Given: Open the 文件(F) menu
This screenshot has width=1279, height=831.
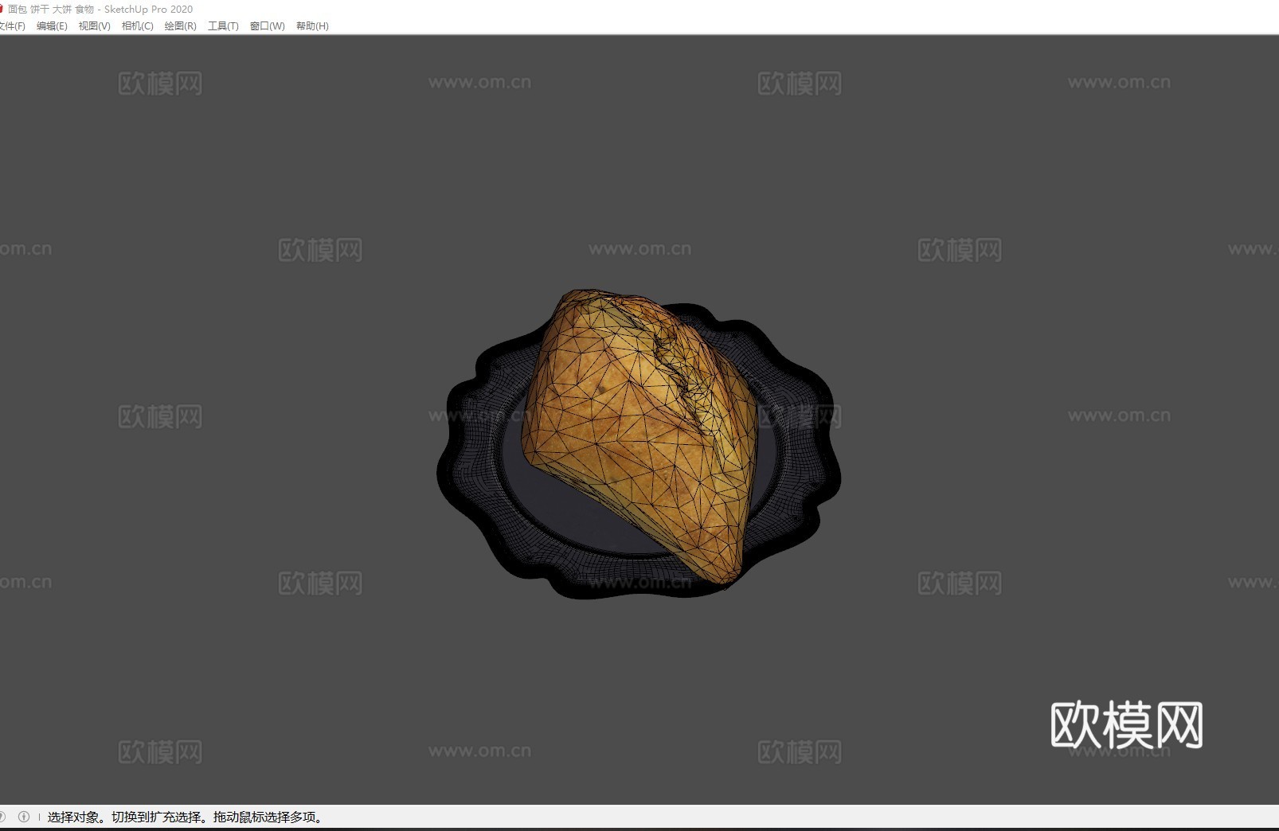Looking at the screenshot, I should (12, 26).
